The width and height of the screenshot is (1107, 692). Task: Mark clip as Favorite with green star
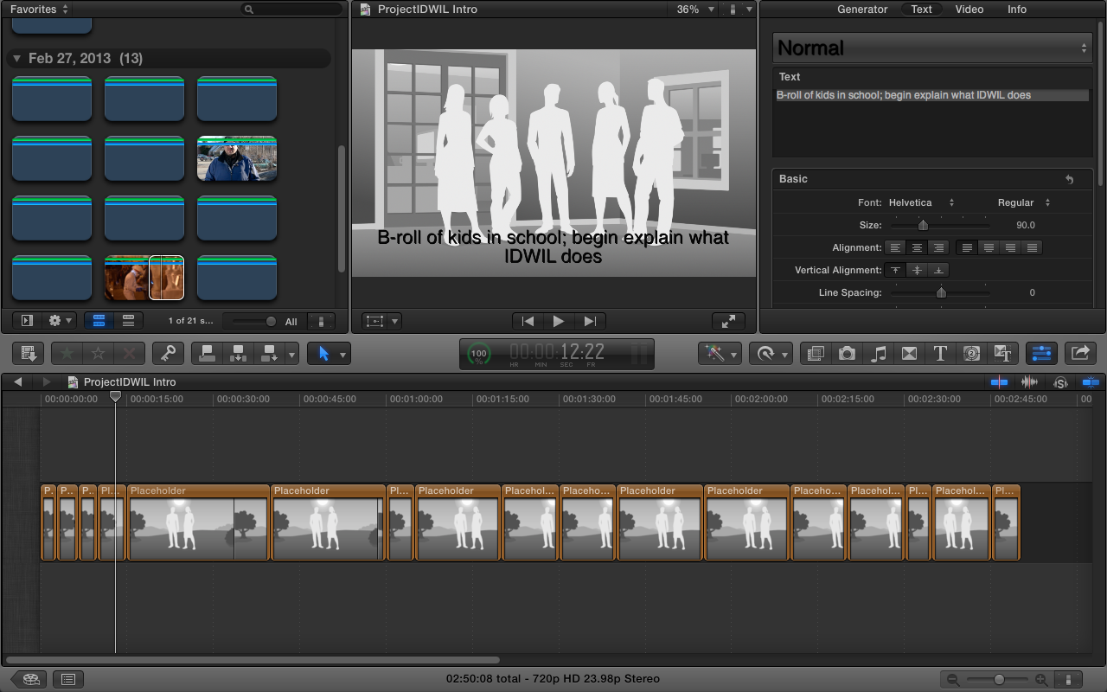point(67,353)
